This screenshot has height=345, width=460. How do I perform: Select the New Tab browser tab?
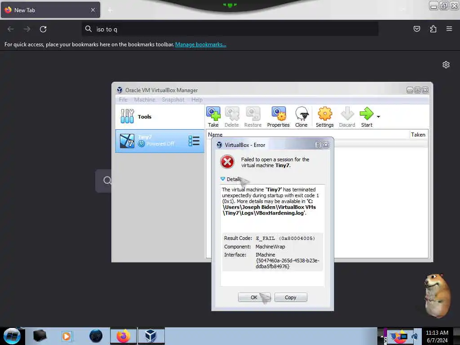point(50,10)
